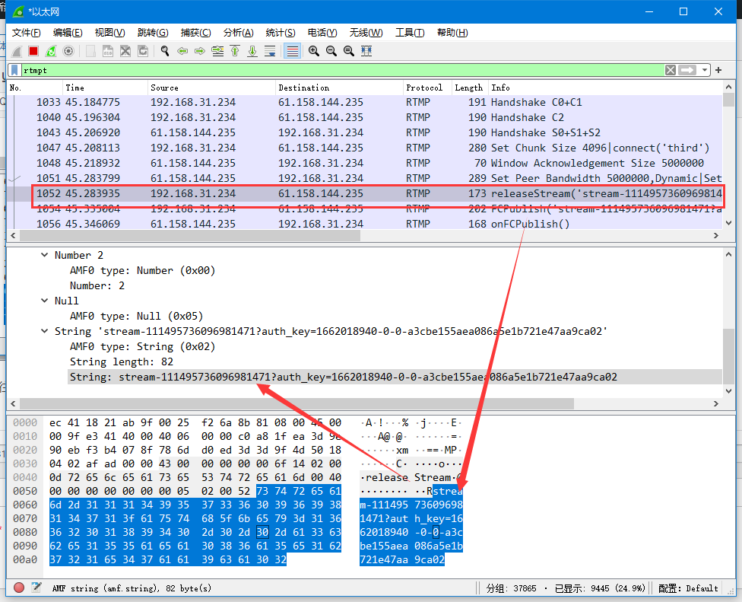The height and width of the screenshot is (602, 742).
Task: Jump to last packet icon
Action: coord(252,51)
